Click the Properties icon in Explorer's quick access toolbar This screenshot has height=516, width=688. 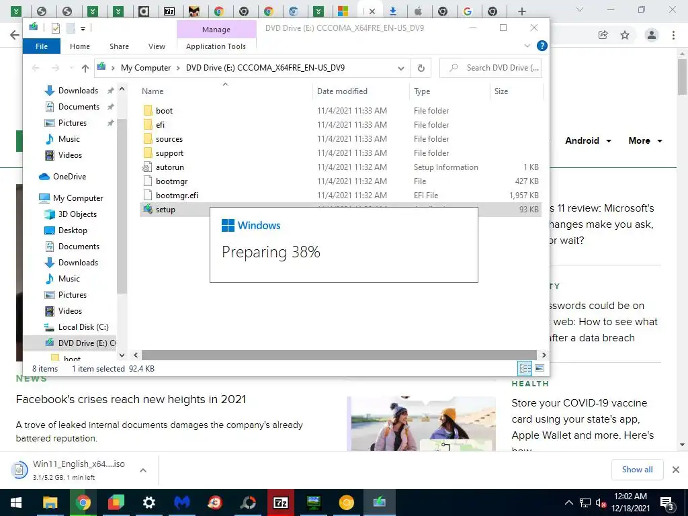[56, 28]
